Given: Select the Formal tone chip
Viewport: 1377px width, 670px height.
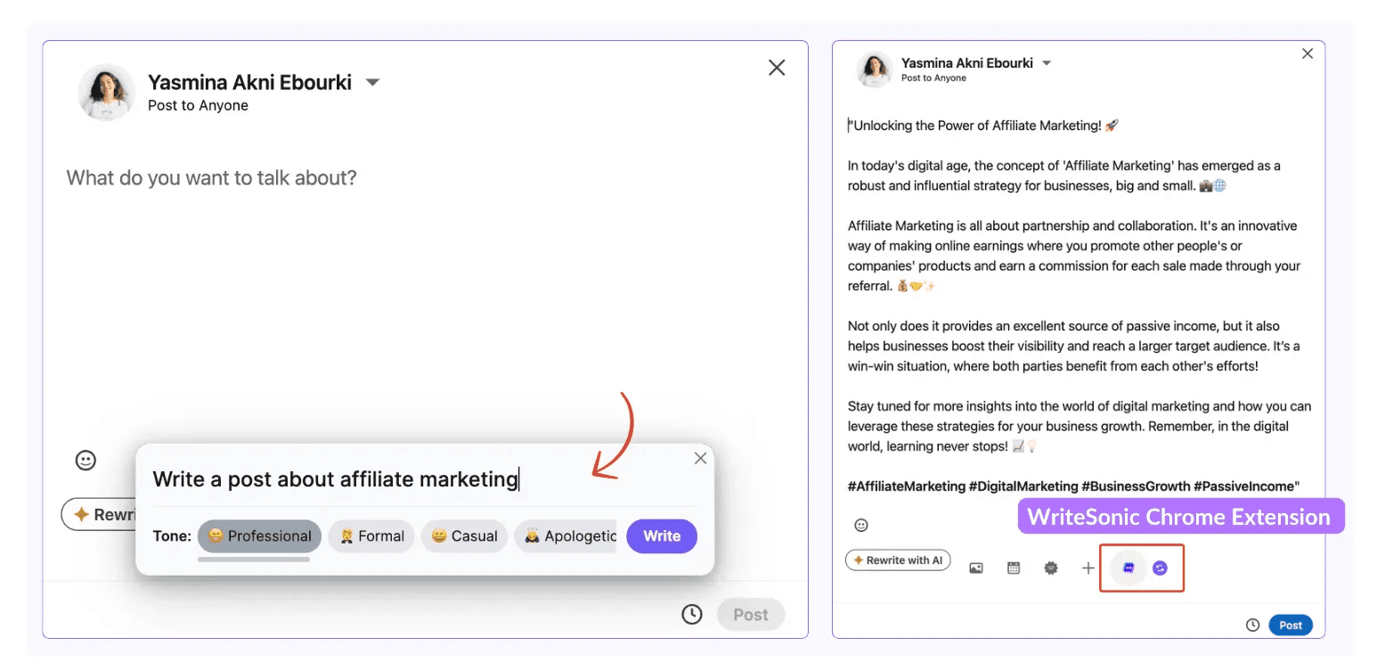Looking at the screenshot, I should (371, 536).
